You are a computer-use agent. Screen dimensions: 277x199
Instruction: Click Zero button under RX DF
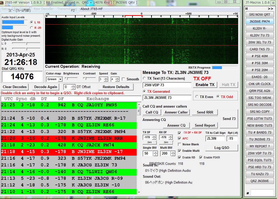pos(166,142)
